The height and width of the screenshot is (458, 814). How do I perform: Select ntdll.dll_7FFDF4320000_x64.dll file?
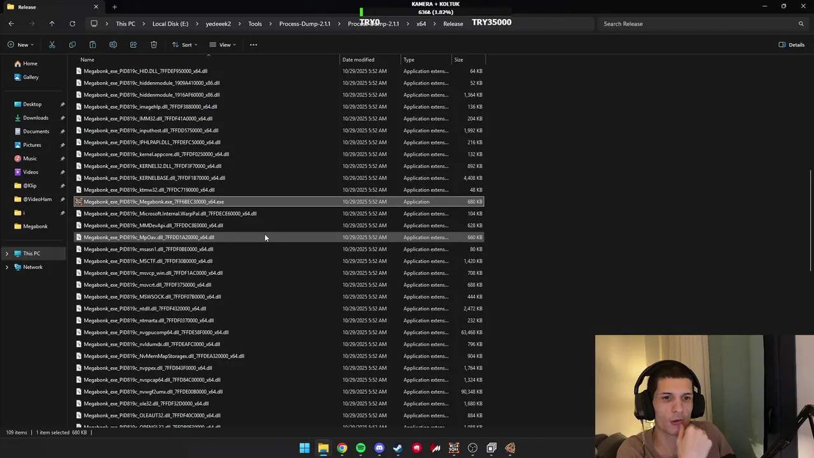click(279, 309)
